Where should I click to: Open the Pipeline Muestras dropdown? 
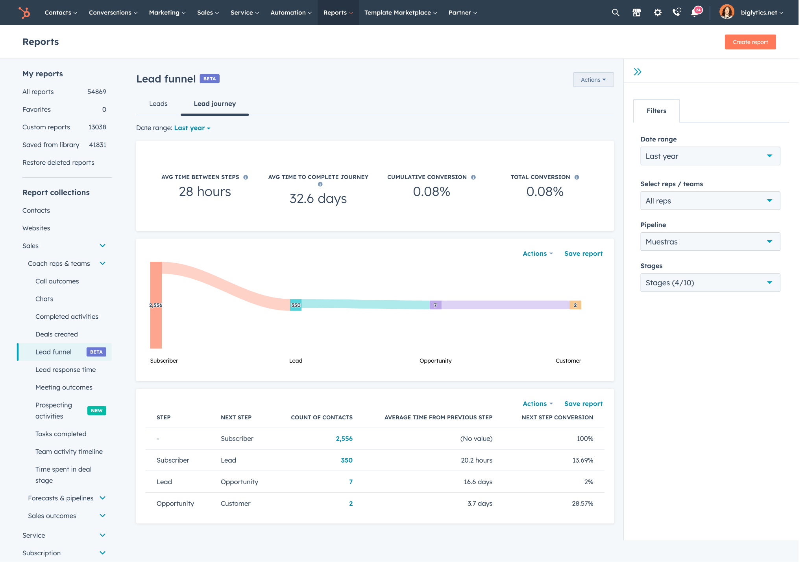click(709, 242)
